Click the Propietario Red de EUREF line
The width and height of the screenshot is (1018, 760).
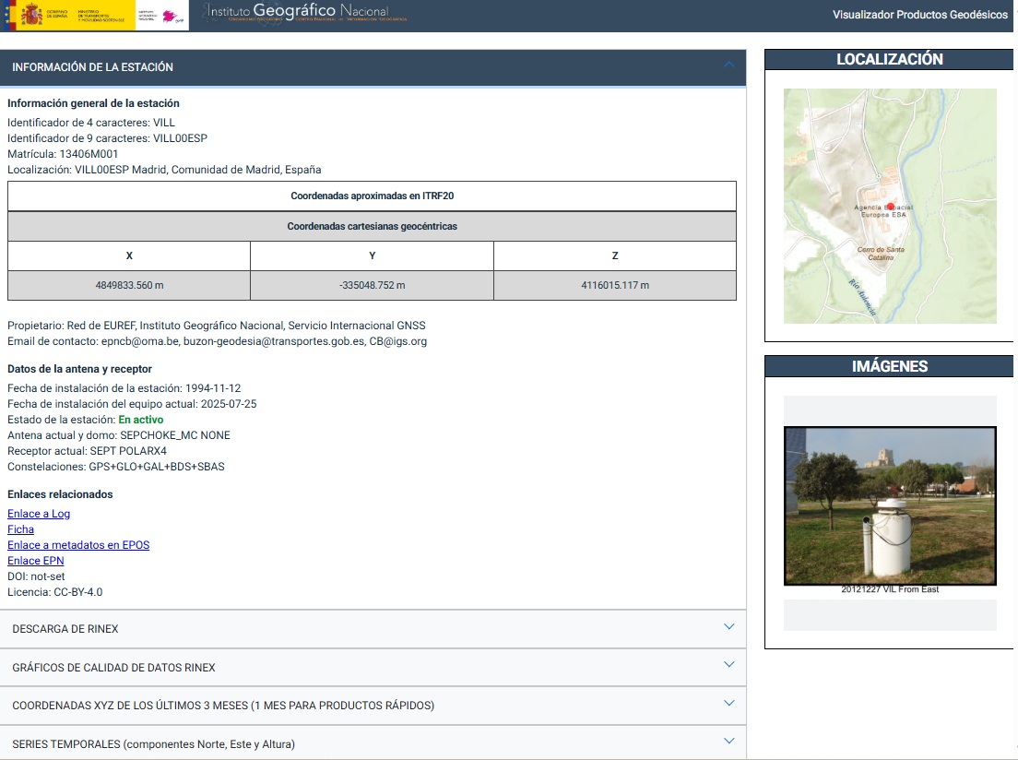216,326
